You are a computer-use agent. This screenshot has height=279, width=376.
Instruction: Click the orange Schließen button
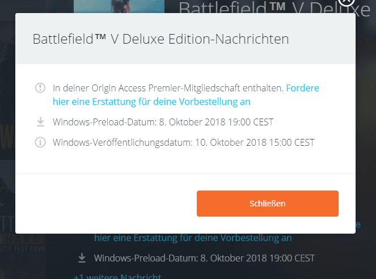267,204
